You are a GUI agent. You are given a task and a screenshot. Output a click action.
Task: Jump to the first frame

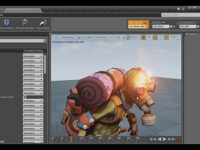coord(151,139)
